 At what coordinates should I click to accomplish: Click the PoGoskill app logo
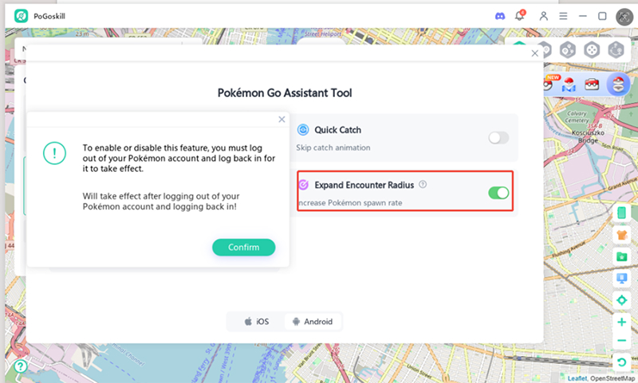pos(22,16)
